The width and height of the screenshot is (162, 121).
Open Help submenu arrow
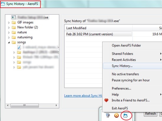pos(161,95)
